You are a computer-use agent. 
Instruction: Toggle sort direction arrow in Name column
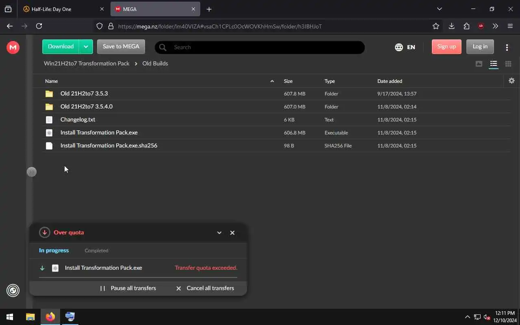[x=272, y=81]
